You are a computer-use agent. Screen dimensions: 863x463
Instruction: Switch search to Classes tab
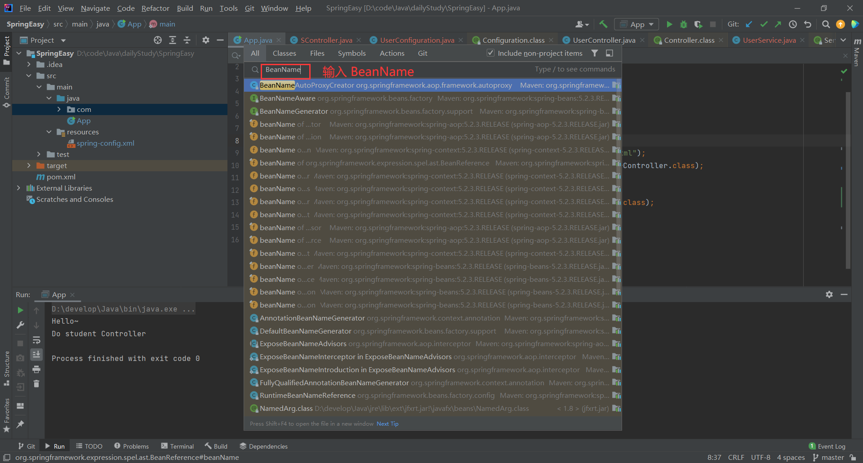[284, 53]
